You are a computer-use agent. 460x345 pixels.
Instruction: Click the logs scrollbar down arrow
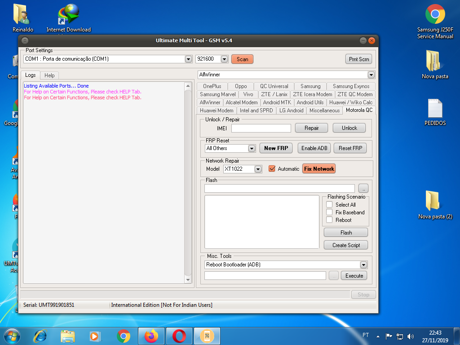(x=188, y=280)
